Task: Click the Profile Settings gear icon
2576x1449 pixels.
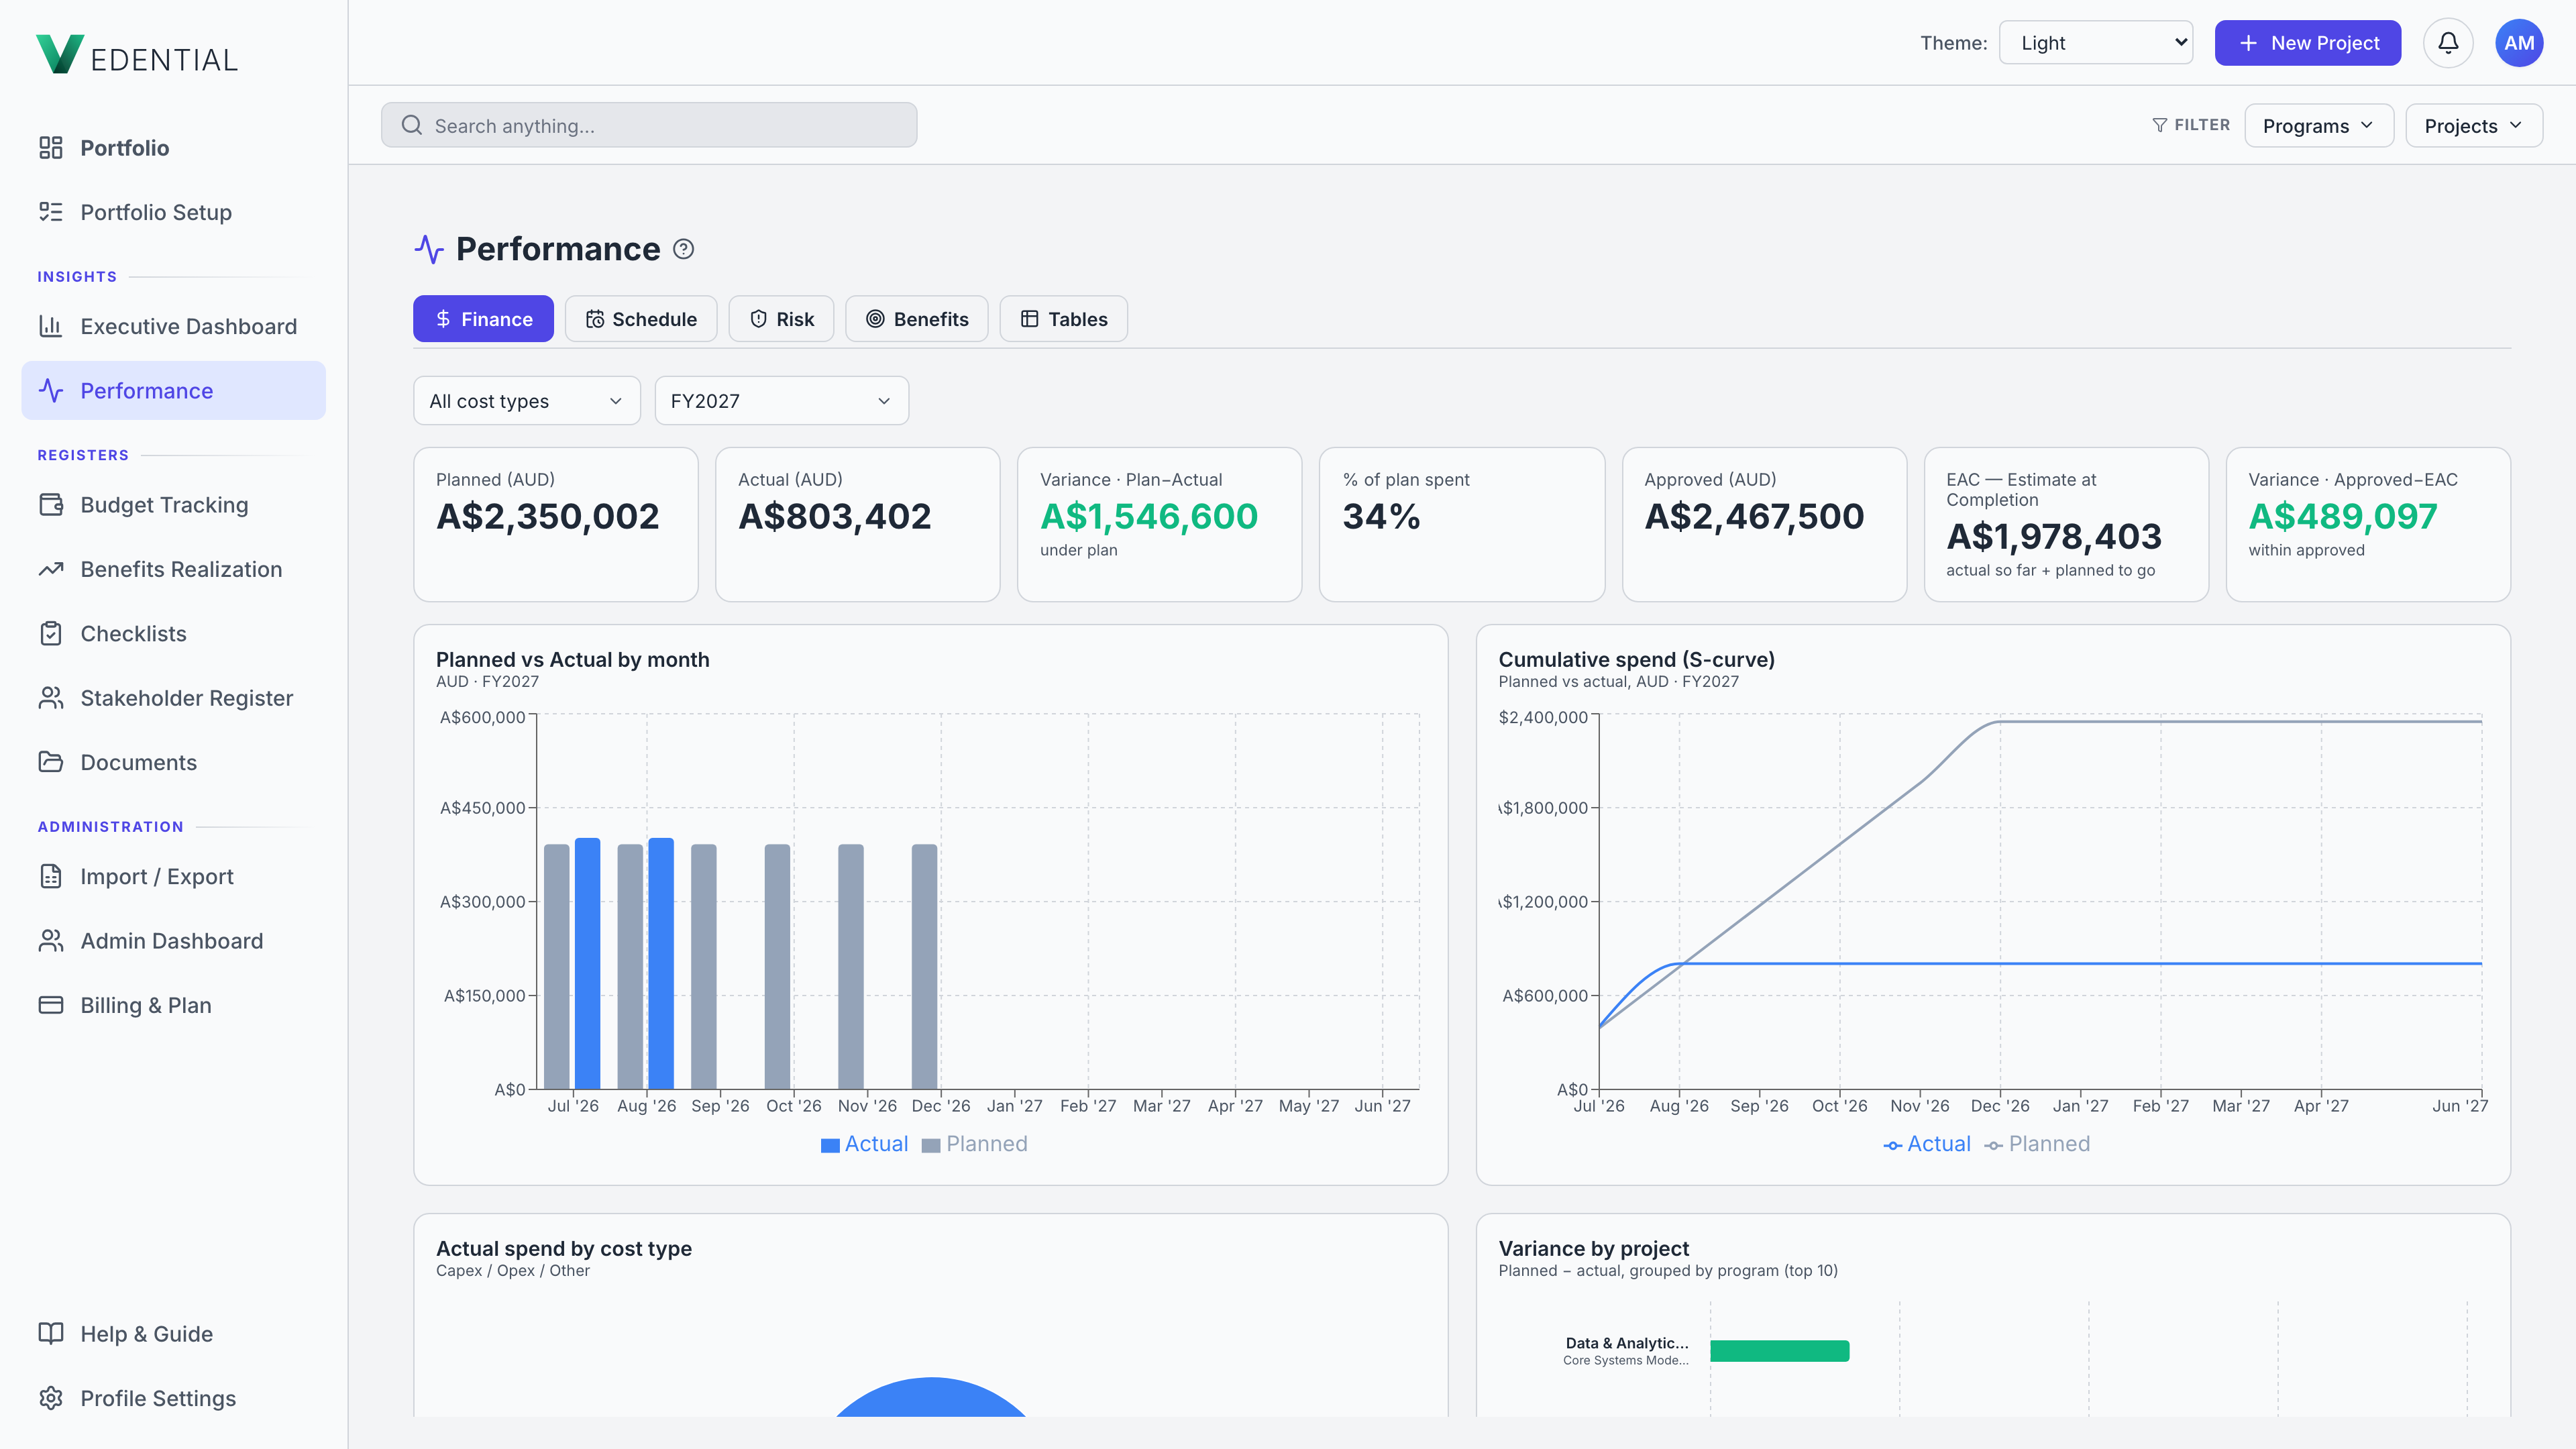Action: point(51,1398)
